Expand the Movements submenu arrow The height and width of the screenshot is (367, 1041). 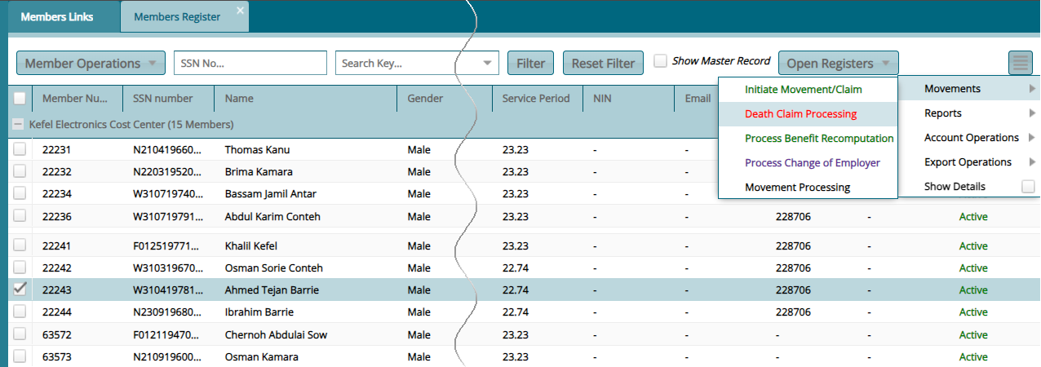point(1032,89)
